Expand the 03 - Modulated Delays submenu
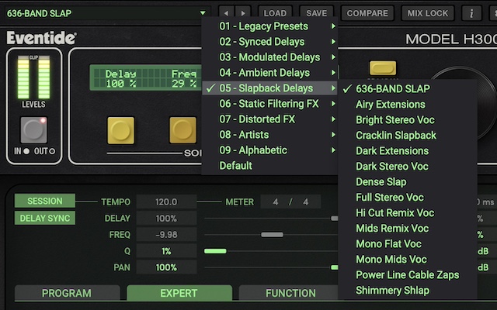The height and width of the screenshot is (310, 497). 269,57
